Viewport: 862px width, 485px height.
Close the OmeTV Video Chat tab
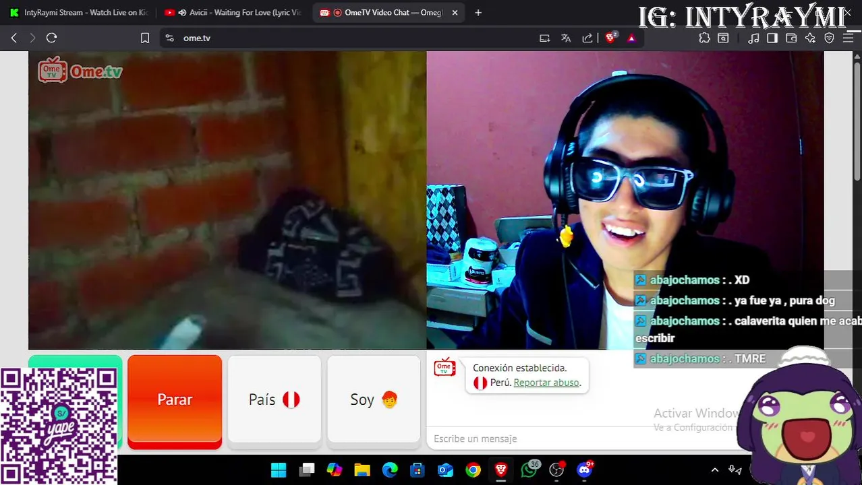pos(455,12)
